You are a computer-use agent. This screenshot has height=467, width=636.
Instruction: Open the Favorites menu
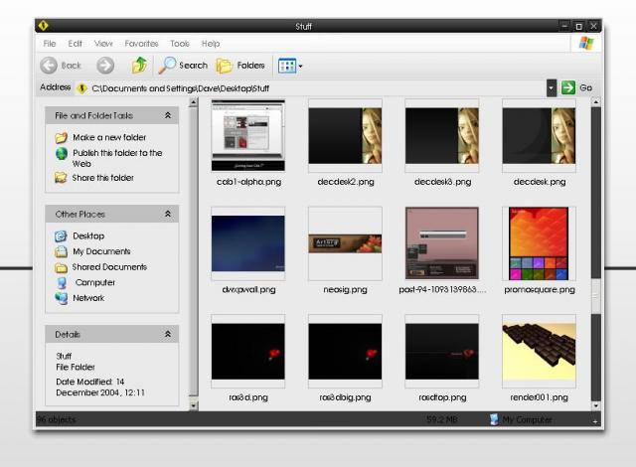pos(141,44)
